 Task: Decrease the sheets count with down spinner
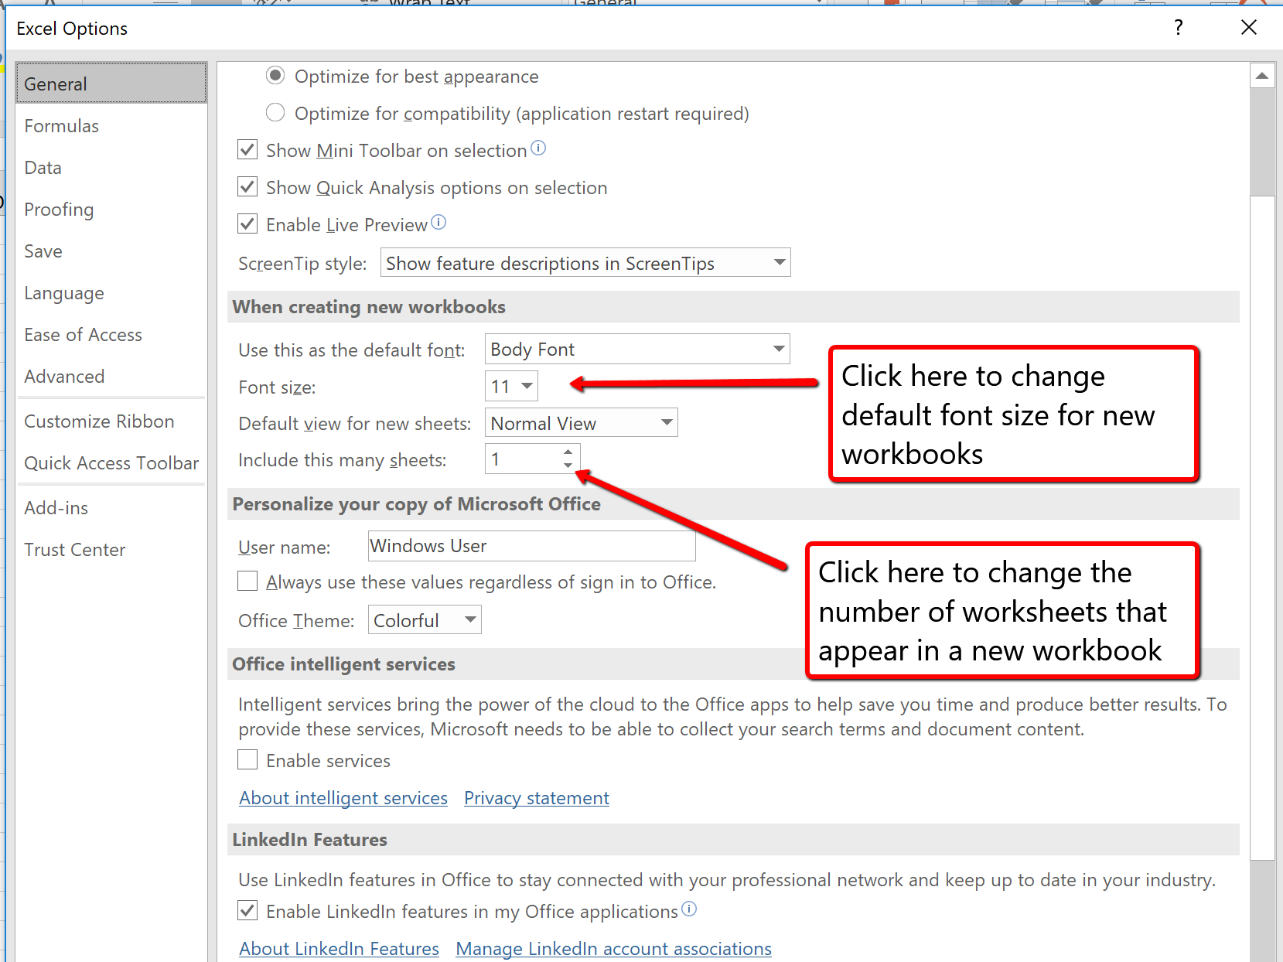coord(568,466)
